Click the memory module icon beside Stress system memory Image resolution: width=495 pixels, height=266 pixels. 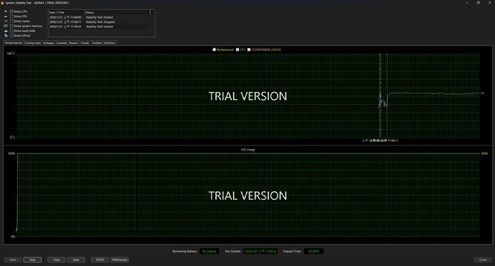point(6,26)
